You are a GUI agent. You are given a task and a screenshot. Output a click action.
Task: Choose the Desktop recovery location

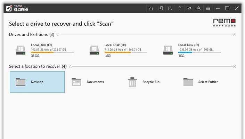[x=37, y=82]
